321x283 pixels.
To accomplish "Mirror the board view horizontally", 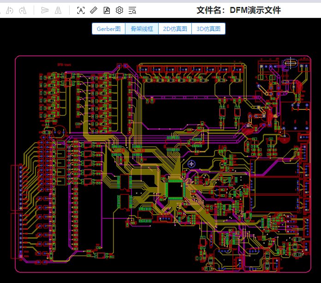I will point(58,10).
